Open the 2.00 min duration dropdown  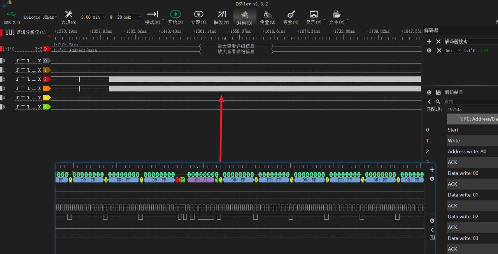[x=93, y=17]
